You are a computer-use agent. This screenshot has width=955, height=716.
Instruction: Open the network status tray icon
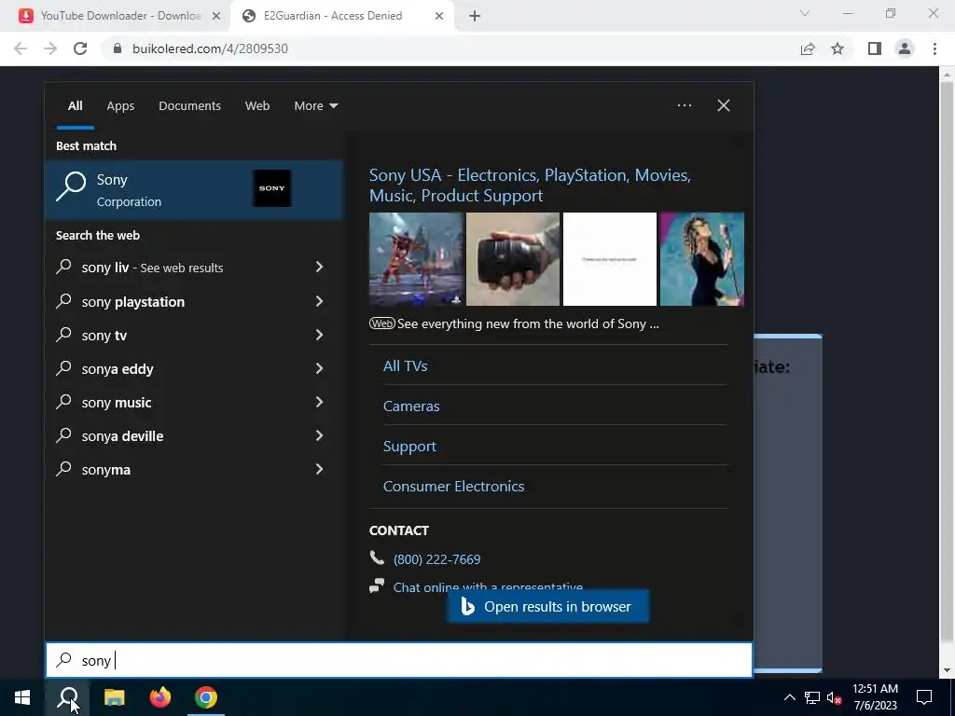[812, 697]
